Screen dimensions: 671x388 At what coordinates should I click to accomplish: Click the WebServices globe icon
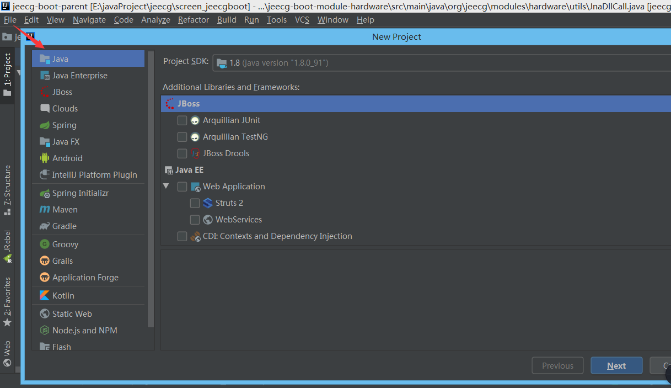click(208, 219)
